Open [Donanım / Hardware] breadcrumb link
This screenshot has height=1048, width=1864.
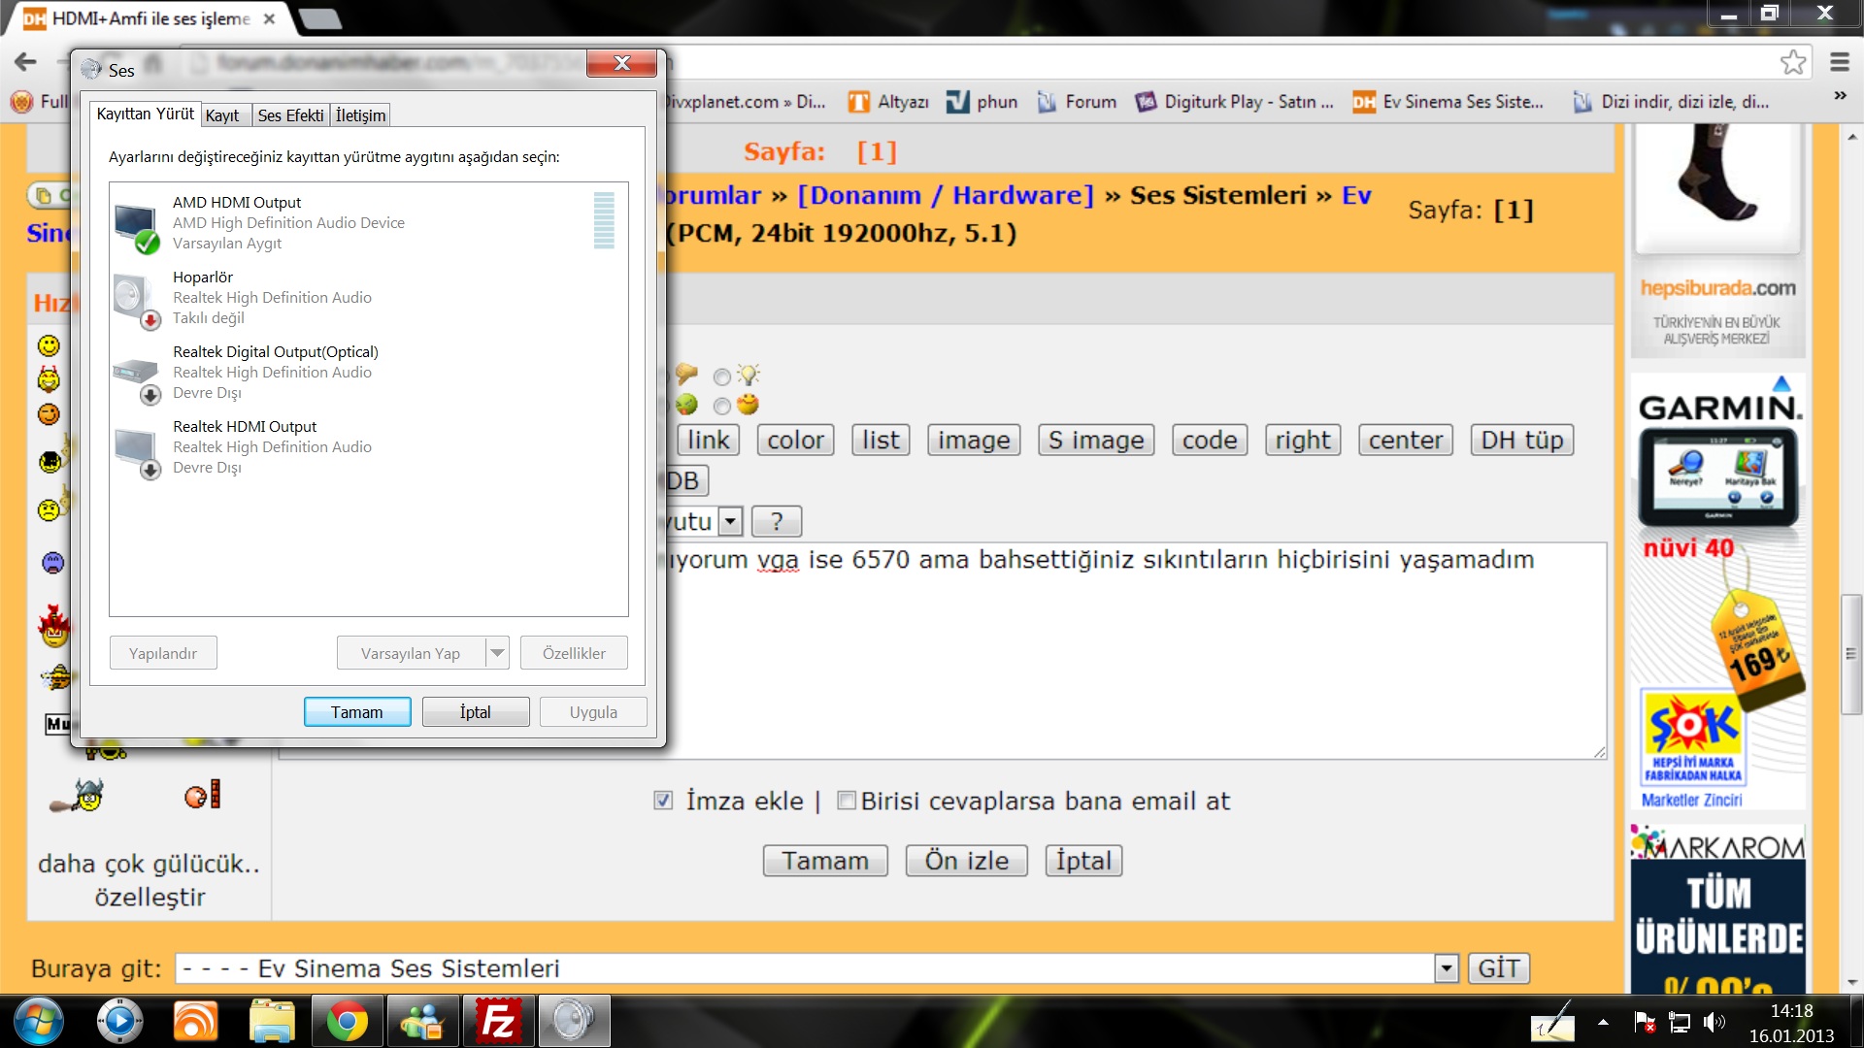coord(946,195)
